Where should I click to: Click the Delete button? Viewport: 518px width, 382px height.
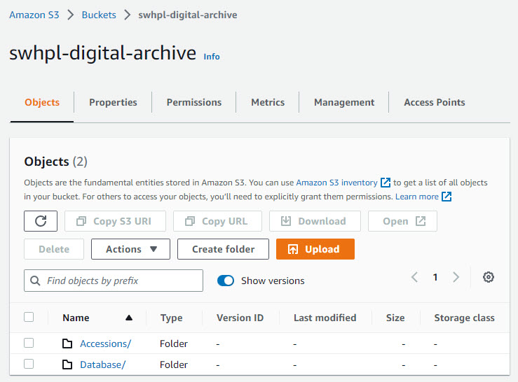54,249
